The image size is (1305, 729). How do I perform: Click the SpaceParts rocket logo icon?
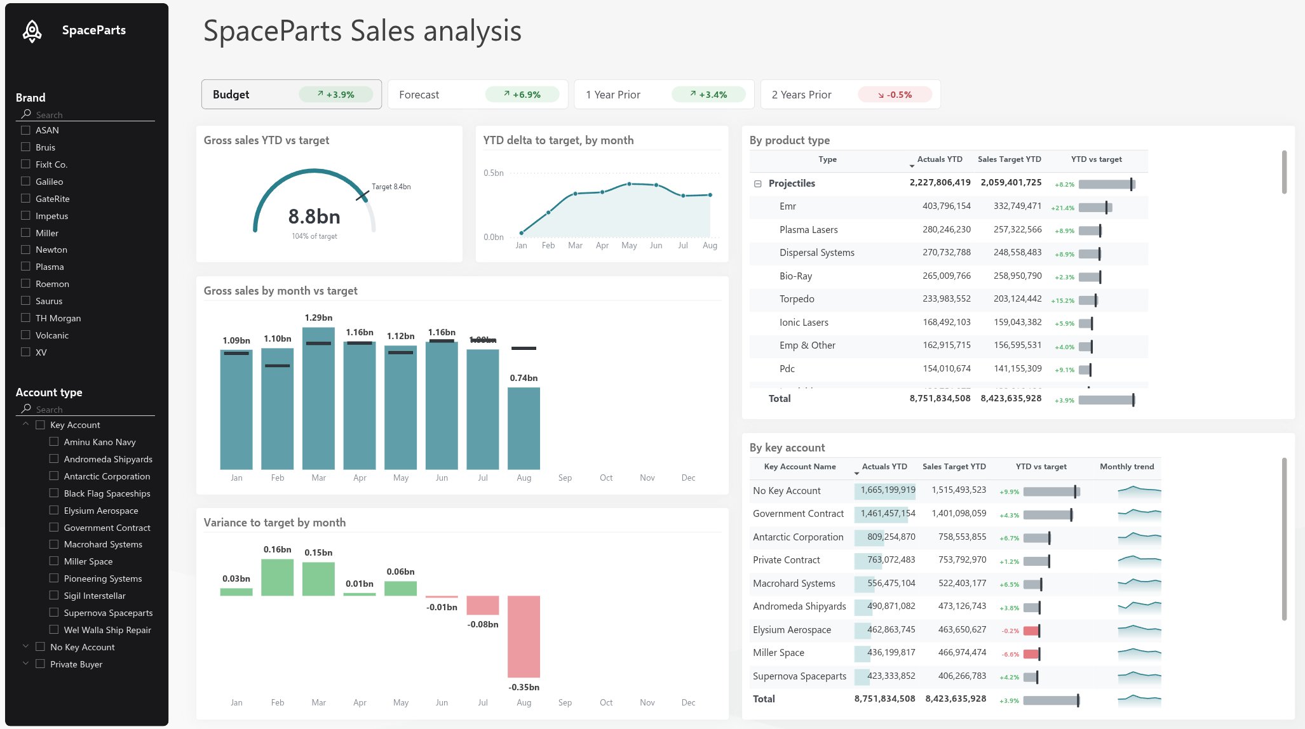pos(32,30)
